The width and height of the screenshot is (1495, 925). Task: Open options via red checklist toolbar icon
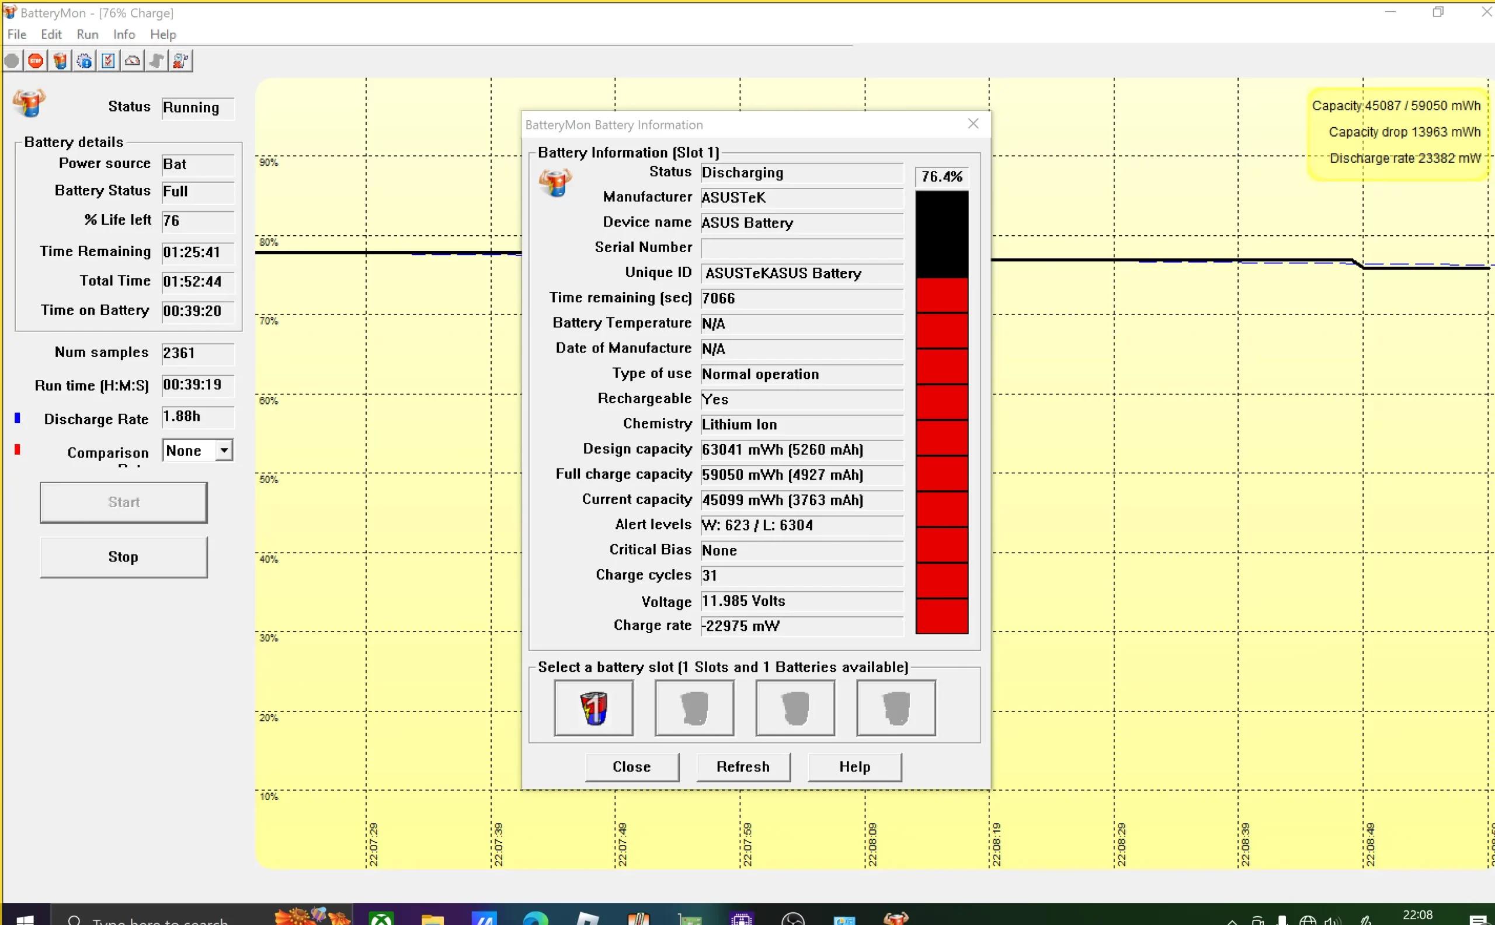point(109,61)
